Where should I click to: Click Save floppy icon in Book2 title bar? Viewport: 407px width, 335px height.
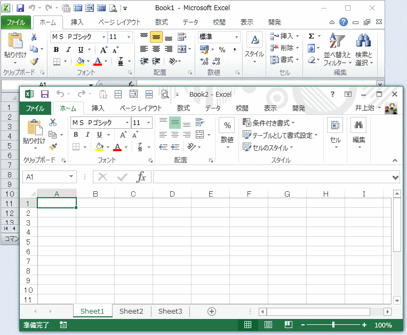click(x=45, y=94)
